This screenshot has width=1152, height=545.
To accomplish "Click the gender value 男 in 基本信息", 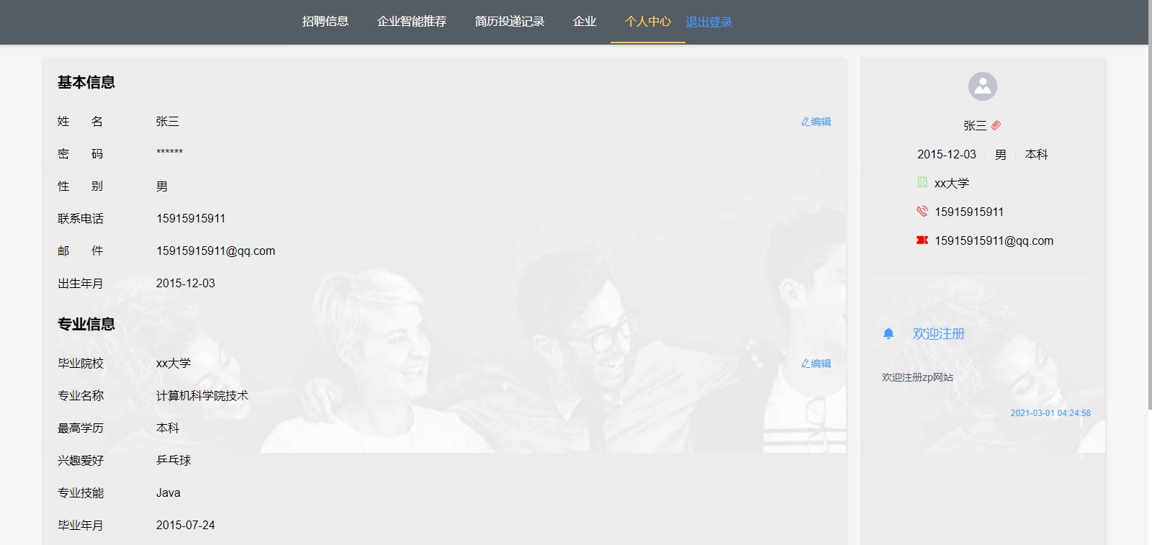I will [x=162, y=186].
